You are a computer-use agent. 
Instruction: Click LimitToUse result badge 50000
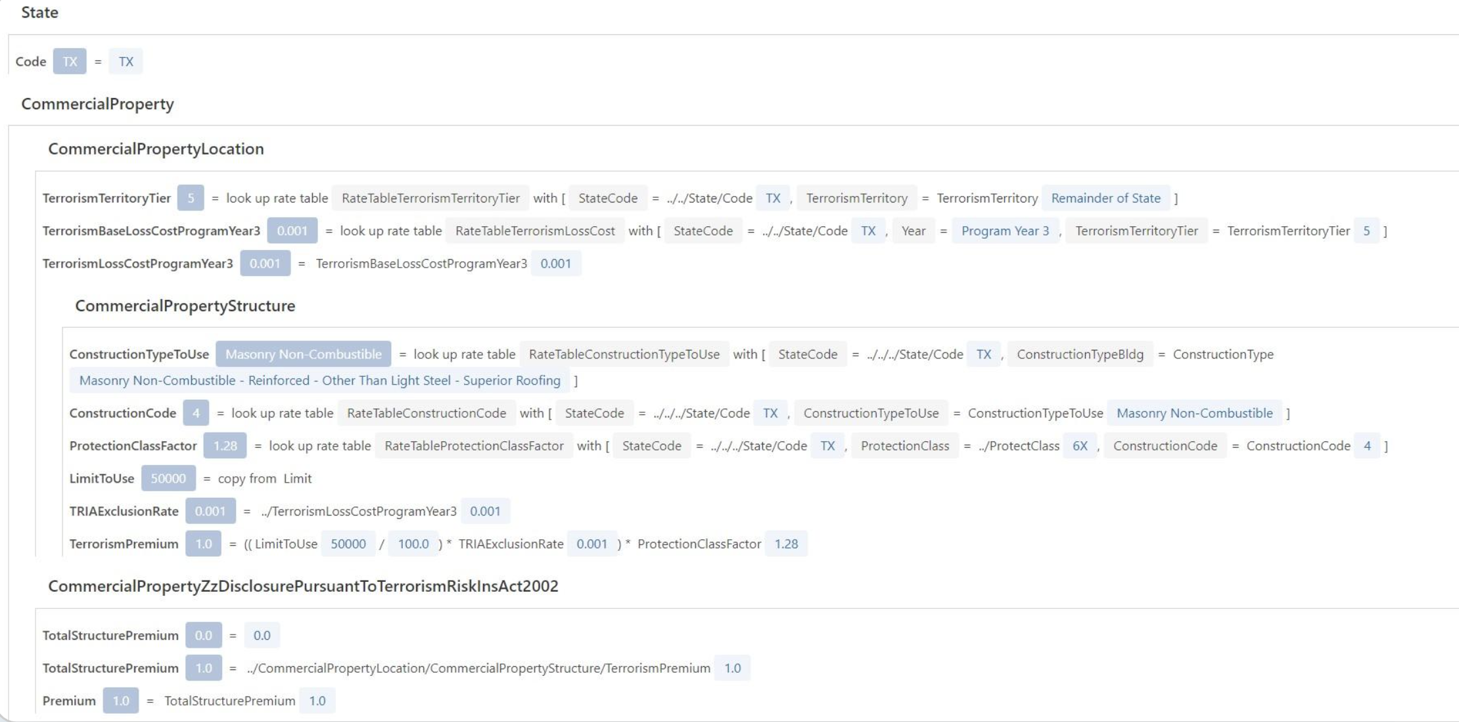tap(168, 479)
